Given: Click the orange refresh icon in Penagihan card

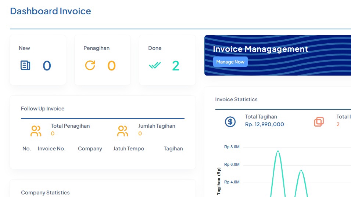Looking at the screenshot, I should (90, 65).
